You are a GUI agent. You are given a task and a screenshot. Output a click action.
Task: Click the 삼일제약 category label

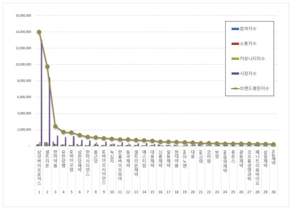coord(265,159)
